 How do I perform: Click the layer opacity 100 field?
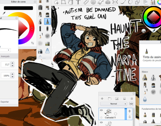(x=131, y=104)
